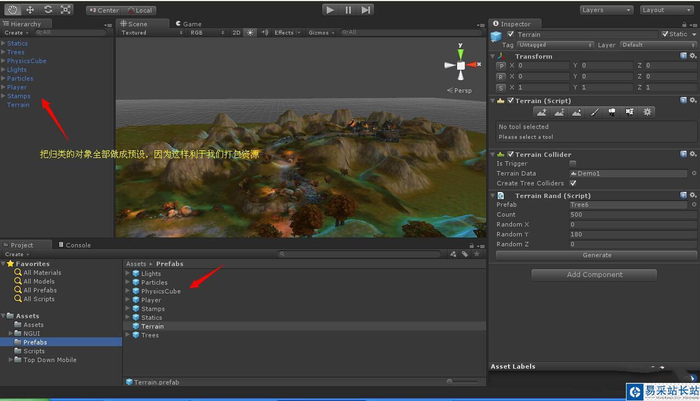Open the Layers dropdown
Screen dimensions: 700x401
tap(607, 10)
